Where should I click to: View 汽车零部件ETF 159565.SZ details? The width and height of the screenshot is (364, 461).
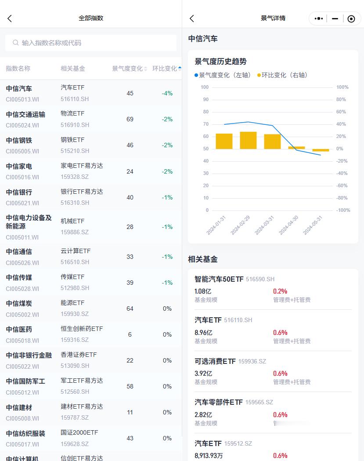pyautogui.click(x=272, y=412)
